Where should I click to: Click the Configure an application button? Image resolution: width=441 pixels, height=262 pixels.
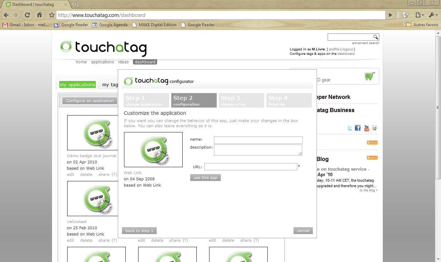point(90,101)
